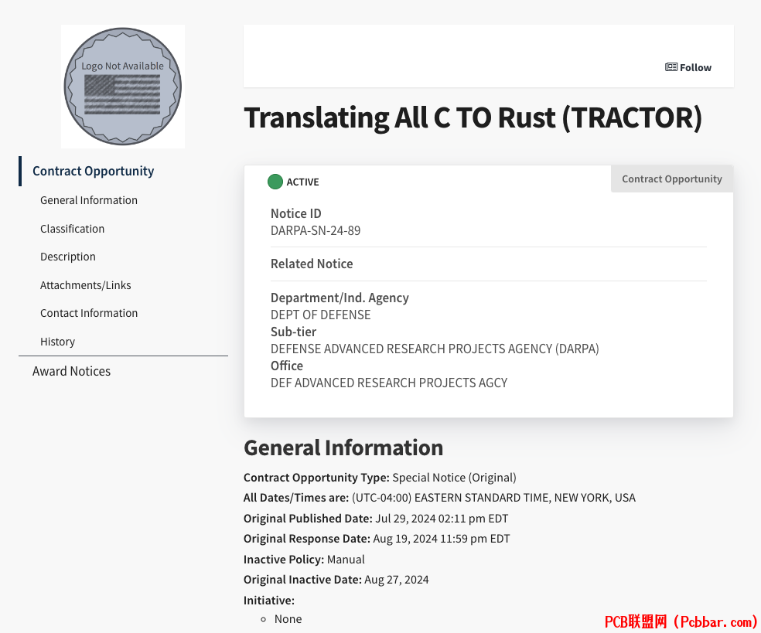Screen dimensions: 761x633
Task: Click the Special Notice (Original) type text
Action: (454, 478)
